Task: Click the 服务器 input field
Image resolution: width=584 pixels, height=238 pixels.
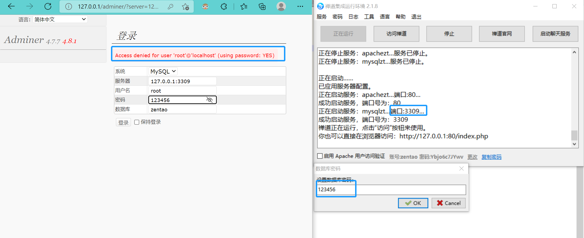Action: pyautogui.click(x=182, y=81)
